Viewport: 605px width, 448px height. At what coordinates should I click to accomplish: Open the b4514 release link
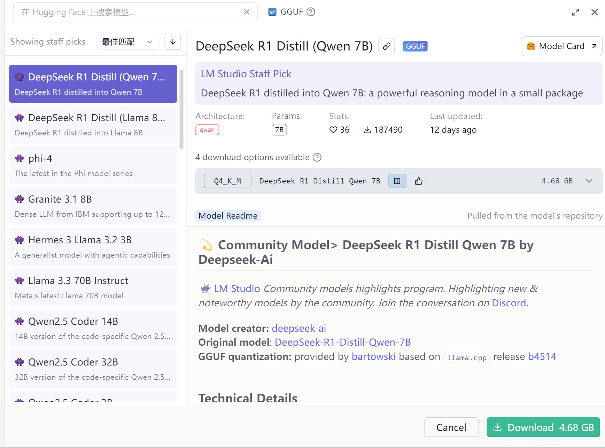(x=542, y=356)
